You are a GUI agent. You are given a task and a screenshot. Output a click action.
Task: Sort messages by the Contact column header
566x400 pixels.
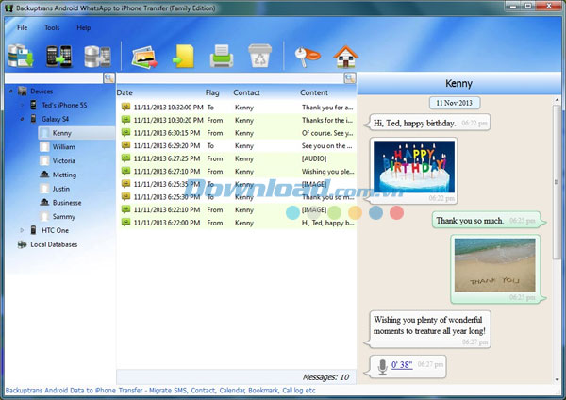point(246,92)
